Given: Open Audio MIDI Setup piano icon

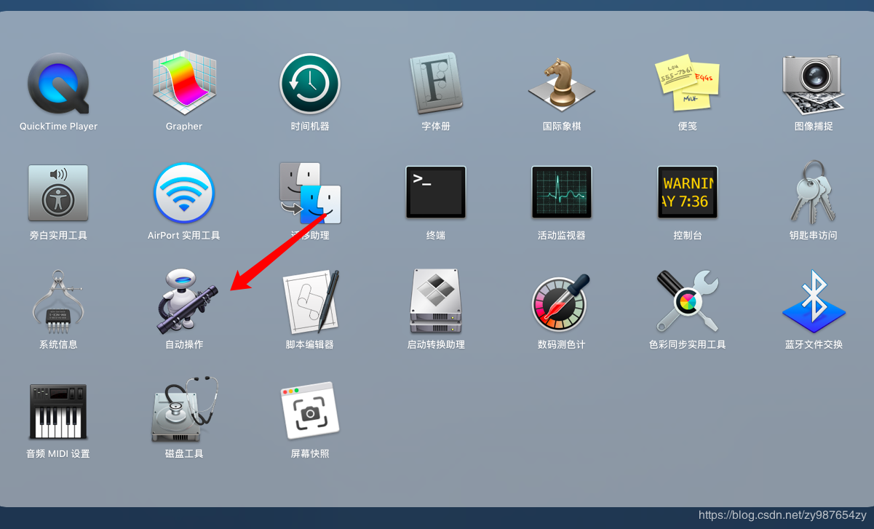Looking at the screenshot, I should point(58,411).
